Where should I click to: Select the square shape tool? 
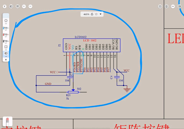click(6, 47)
